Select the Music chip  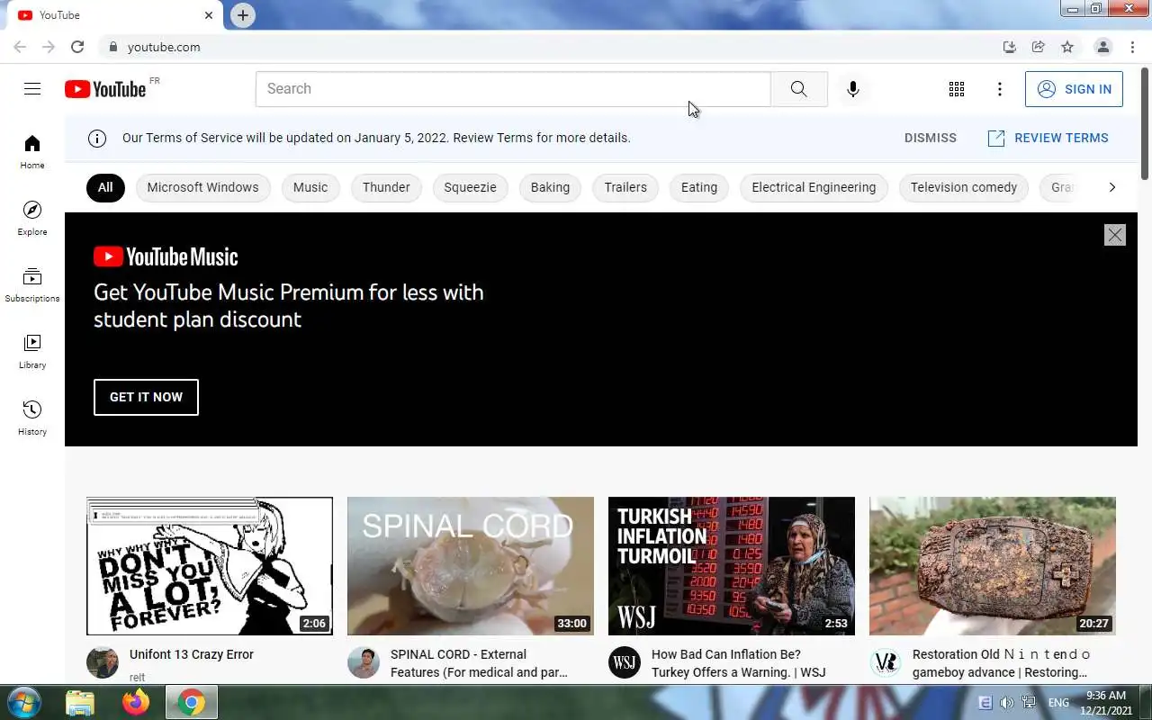(310, 187)
